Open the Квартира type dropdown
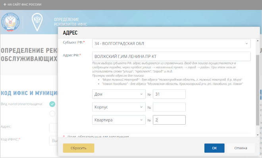 (119, 120)
